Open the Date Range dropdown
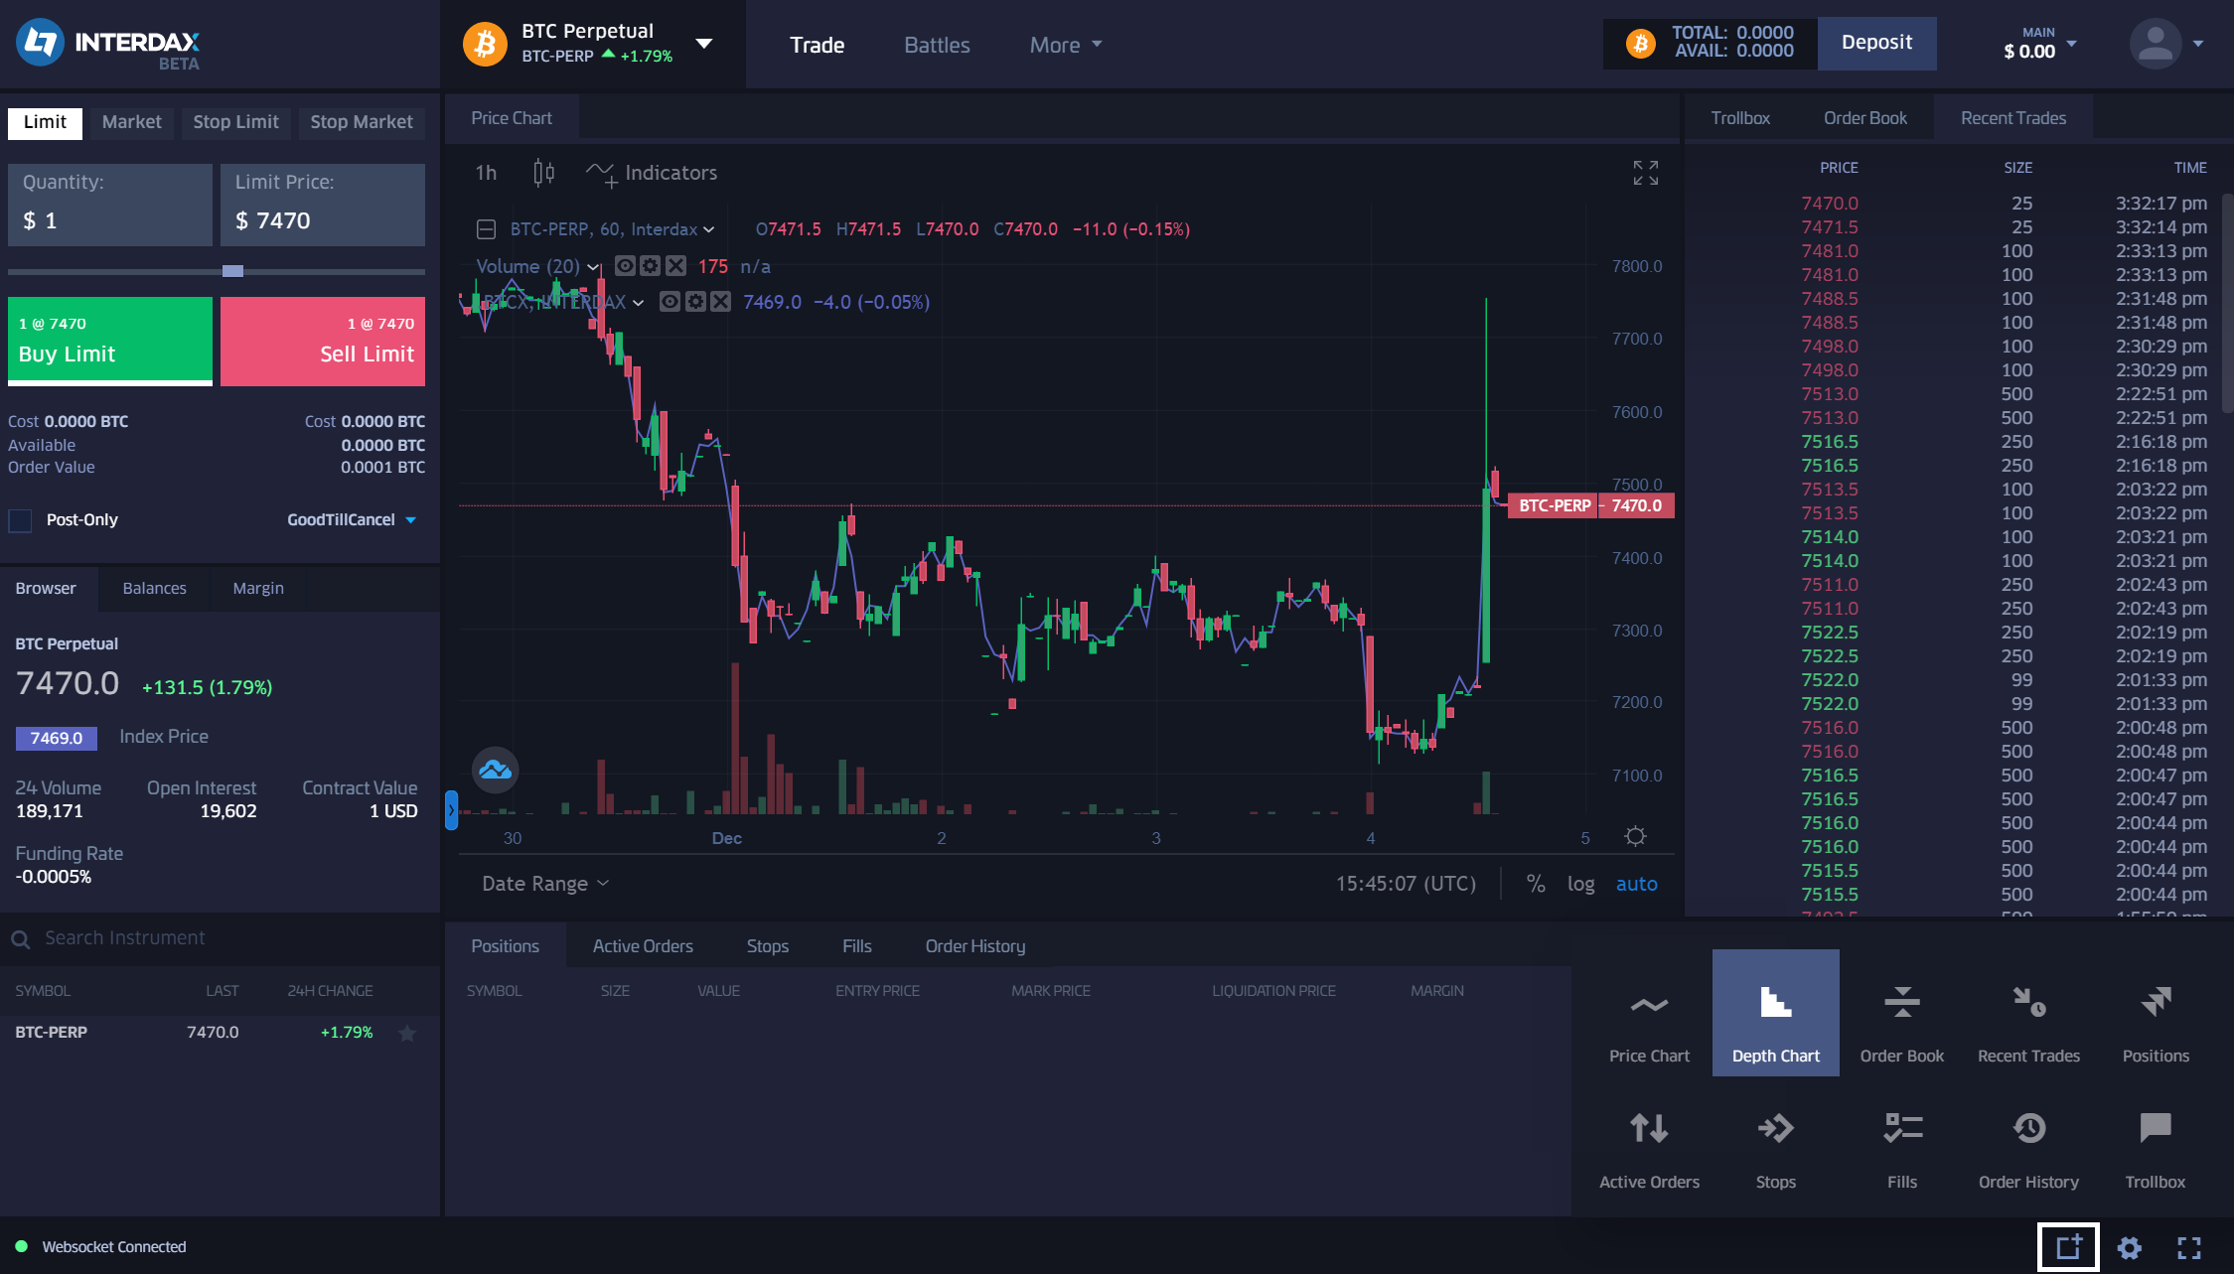The width and height of the screenshot is (2234, 1274). coord(544,884)
